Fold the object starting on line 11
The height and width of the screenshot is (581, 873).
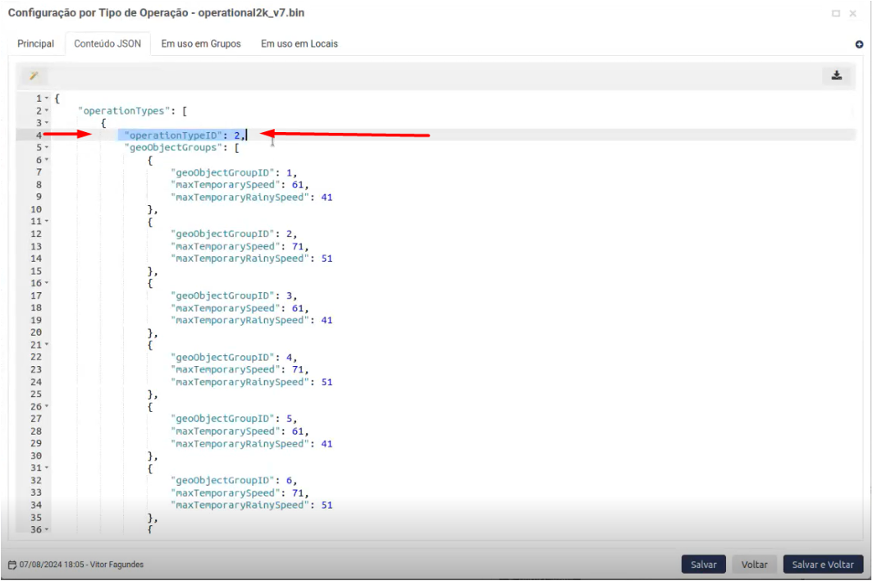click(47, 222)
